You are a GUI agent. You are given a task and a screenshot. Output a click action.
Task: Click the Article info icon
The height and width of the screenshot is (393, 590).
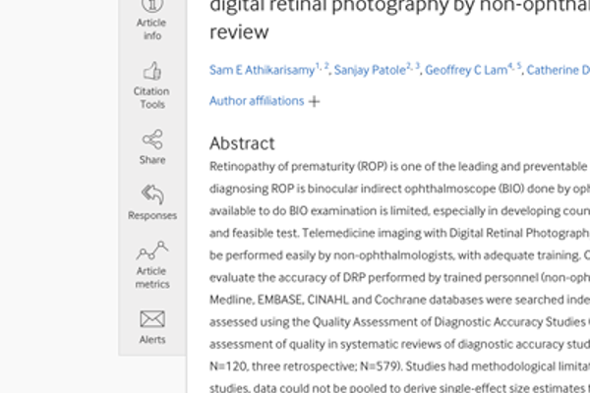(x=151, y=5)
